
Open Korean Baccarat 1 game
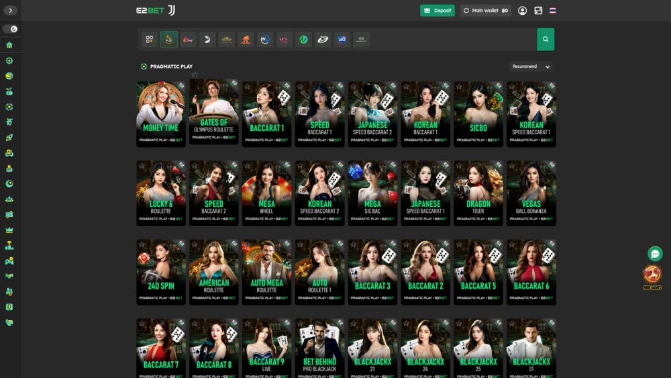pos(425,114)
